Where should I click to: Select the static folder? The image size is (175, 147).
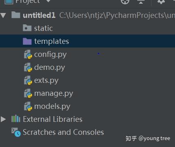(x=87, y=28)
